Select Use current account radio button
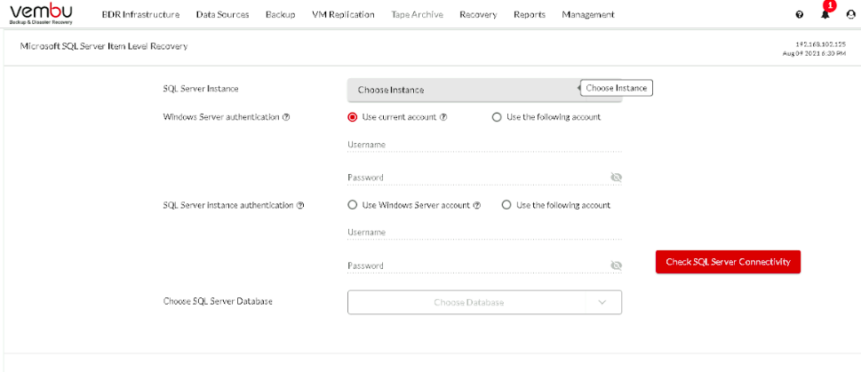Image resolution: width=861 pixels, height=372 pixels. (353, 117)
